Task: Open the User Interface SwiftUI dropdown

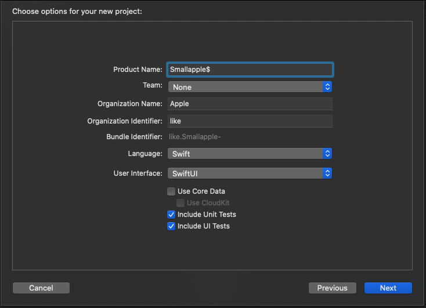Action: coord(245,173)
